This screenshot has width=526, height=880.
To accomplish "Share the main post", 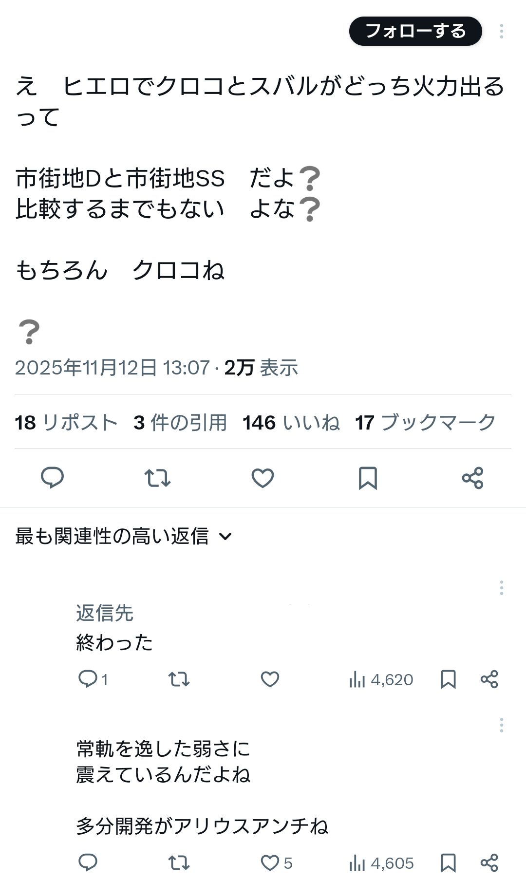I will click(472, 478).
